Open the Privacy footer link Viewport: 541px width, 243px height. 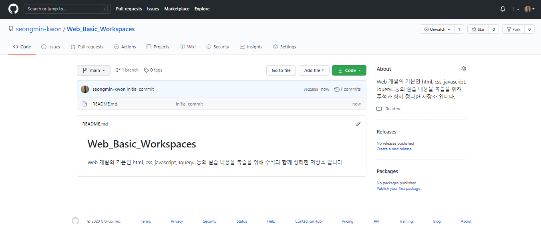(177, 221)
